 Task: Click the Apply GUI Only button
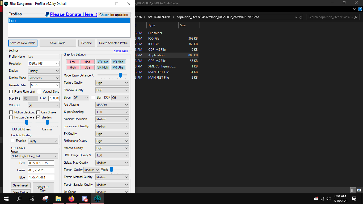43,189
